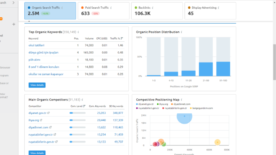The width and height of the screenshot is (276, 155).
Task: Toggle ruyatabirlerin.gen.tr legend red dot
Action: click(163, 108)
